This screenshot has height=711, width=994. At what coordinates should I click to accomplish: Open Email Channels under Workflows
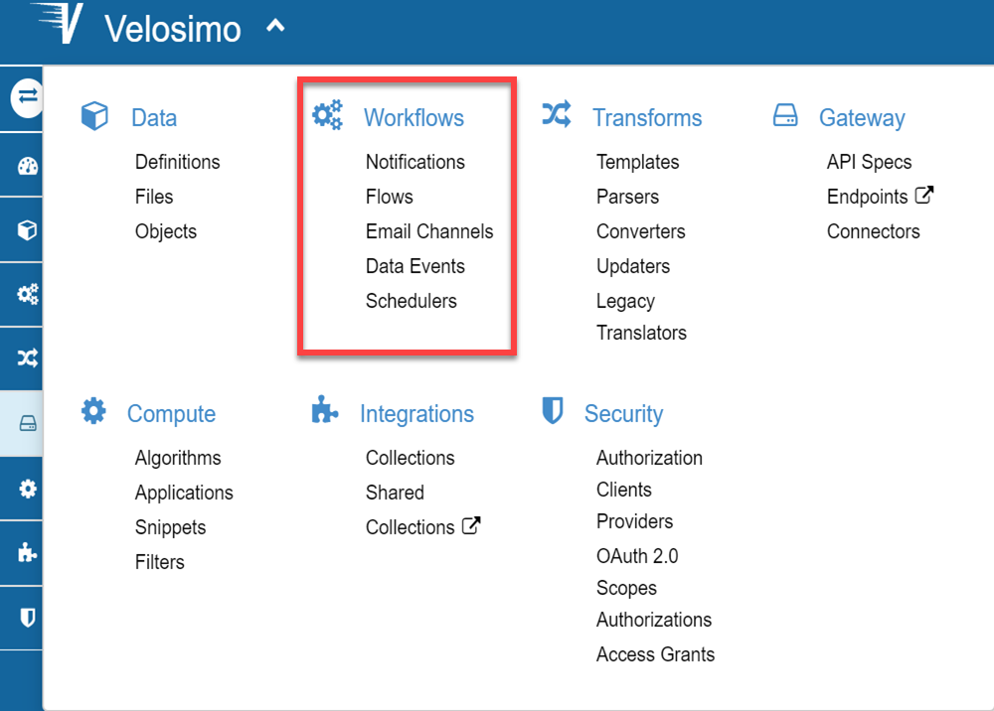pyautogui.click(x=429, y=231)
